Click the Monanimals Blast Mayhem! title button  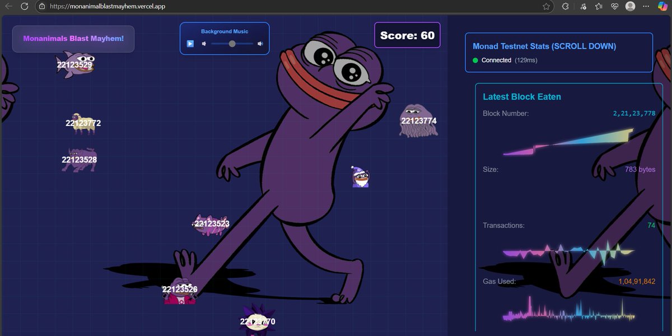coord(73,39)
